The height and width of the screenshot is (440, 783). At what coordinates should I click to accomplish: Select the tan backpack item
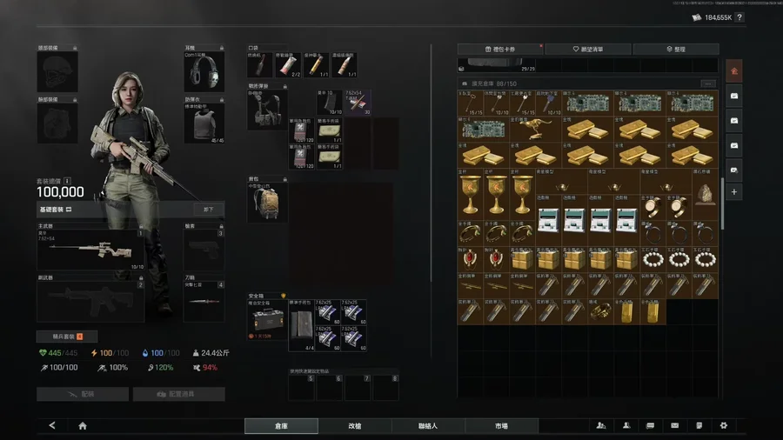(x=267, y=203)
